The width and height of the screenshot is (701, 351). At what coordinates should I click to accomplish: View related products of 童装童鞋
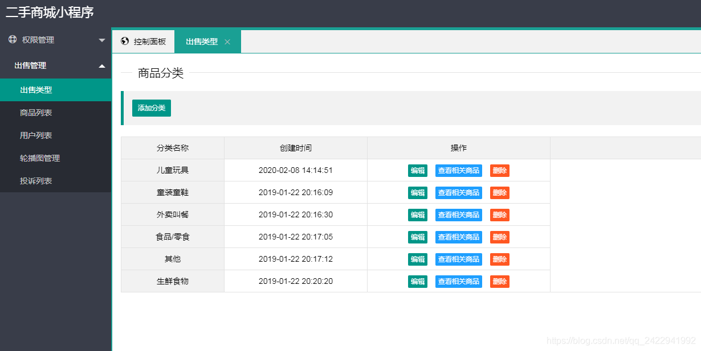click(x=458, y=192)
